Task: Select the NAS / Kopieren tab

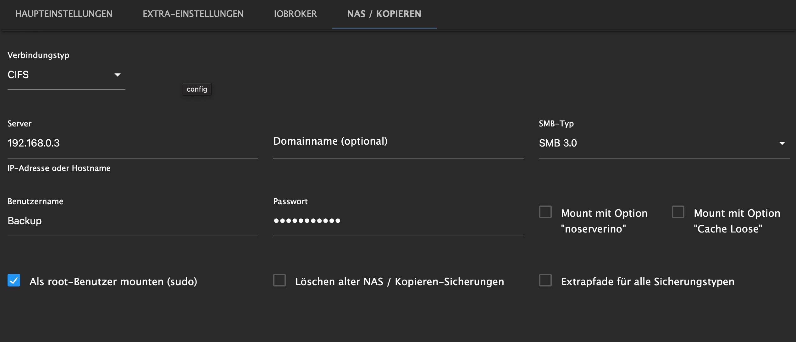Action: (384, 14)
